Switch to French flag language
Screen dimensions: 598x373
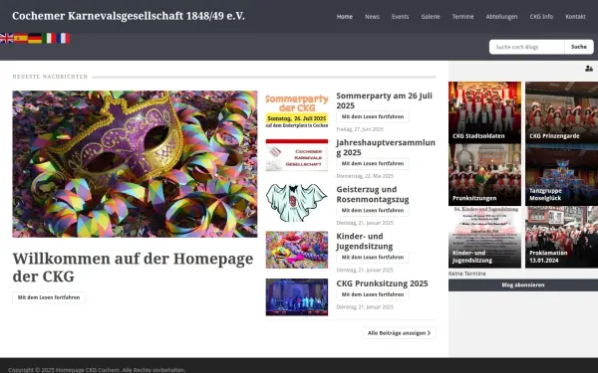(x=63, y=38)
